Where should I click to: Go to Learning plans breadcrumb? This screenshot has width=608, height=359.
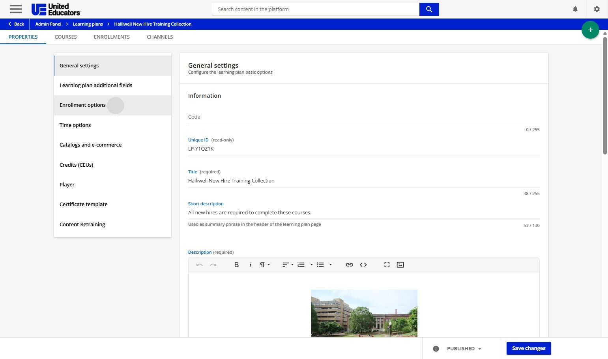tap(88, 24)
